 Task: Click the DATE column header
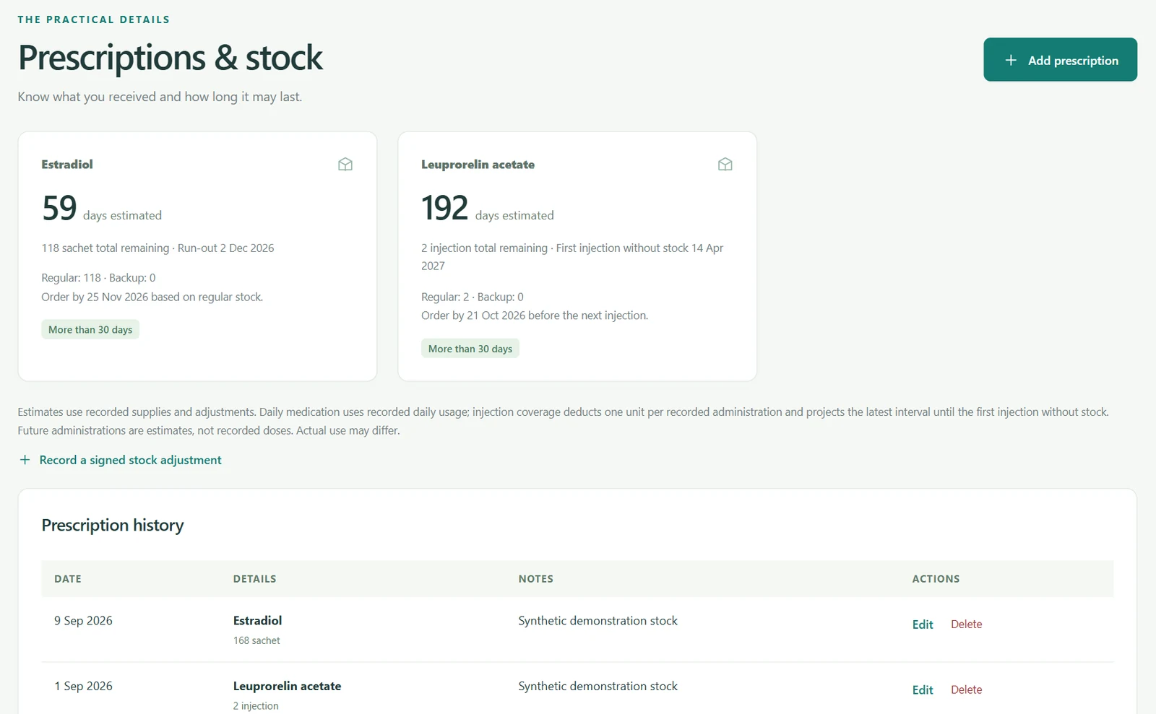[x=68, y=579]
